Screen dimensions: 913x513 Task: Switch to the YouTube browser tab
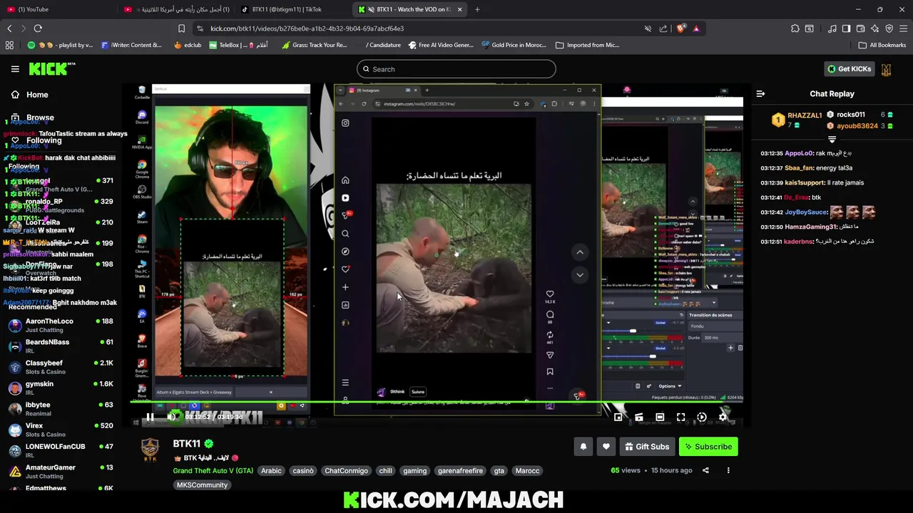(57, 9)
